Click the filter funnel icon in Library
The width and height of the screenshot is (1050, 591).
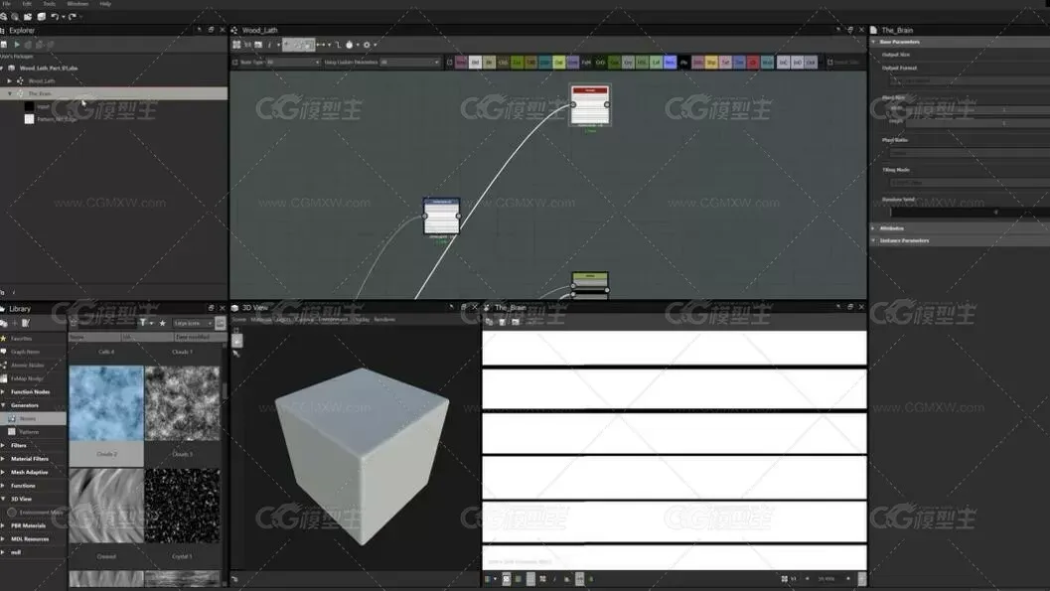(x=143, y=323)
